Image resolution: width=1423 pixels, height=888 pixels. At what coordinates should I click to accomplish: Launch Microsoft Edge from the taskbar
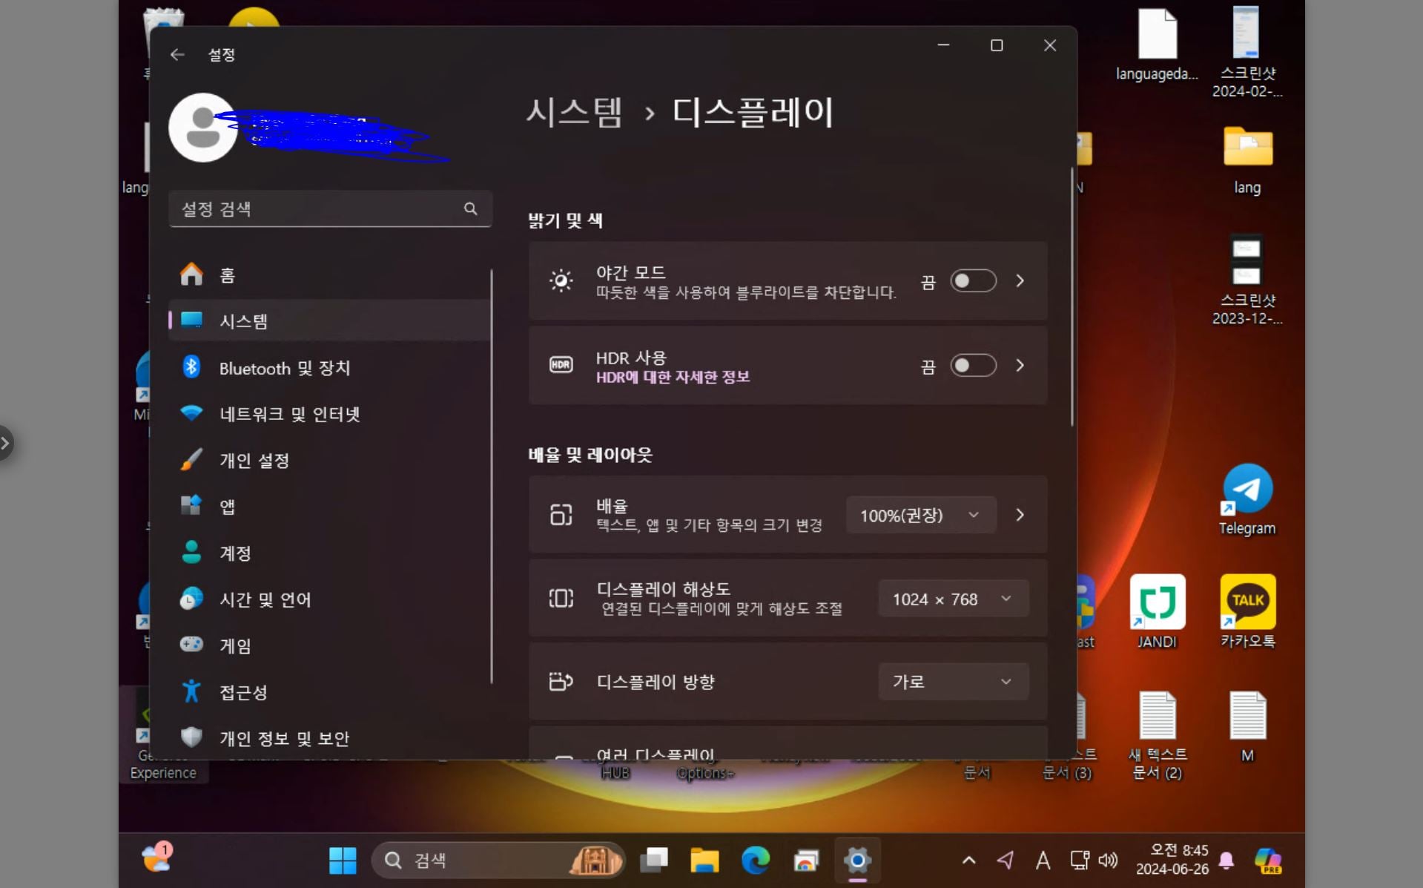point(756,861)
